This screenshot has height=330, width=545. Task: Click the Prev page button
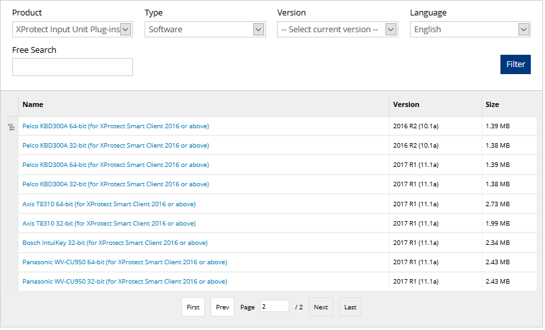[x=222, y=307]
